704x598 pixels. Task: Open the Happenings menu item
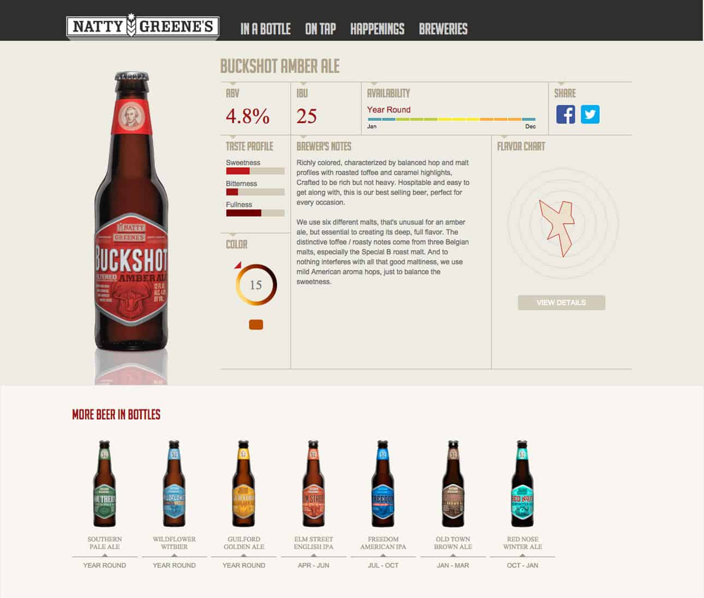click(377, 29)
